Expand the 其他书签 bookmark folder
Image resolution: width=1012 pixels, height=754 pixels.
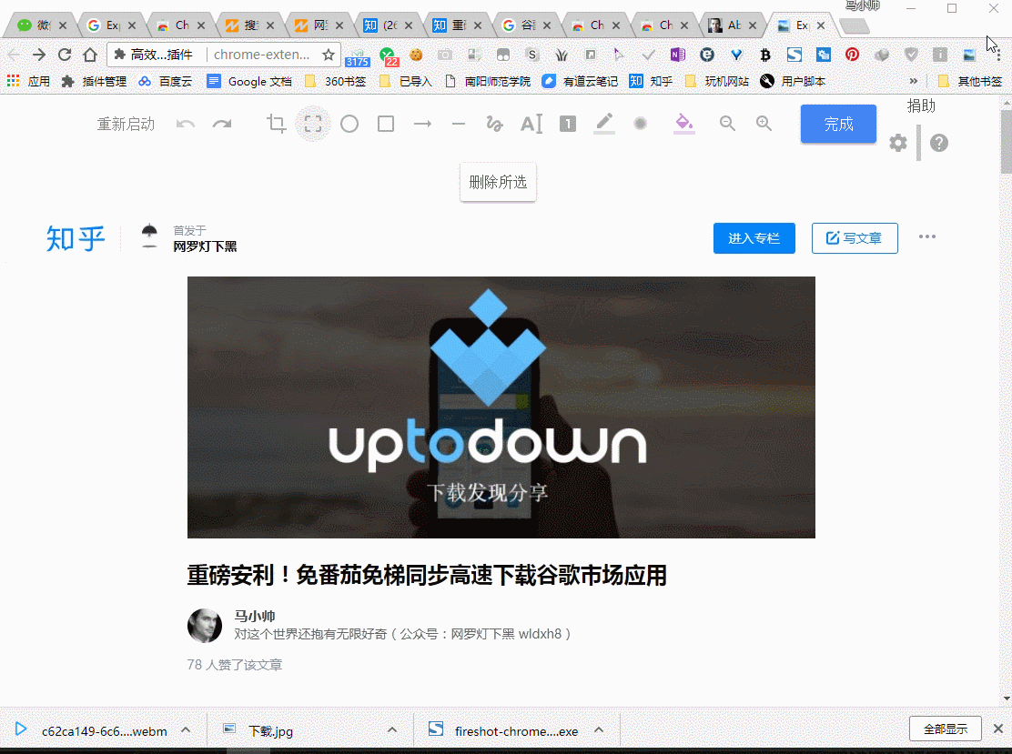[970, 81]
